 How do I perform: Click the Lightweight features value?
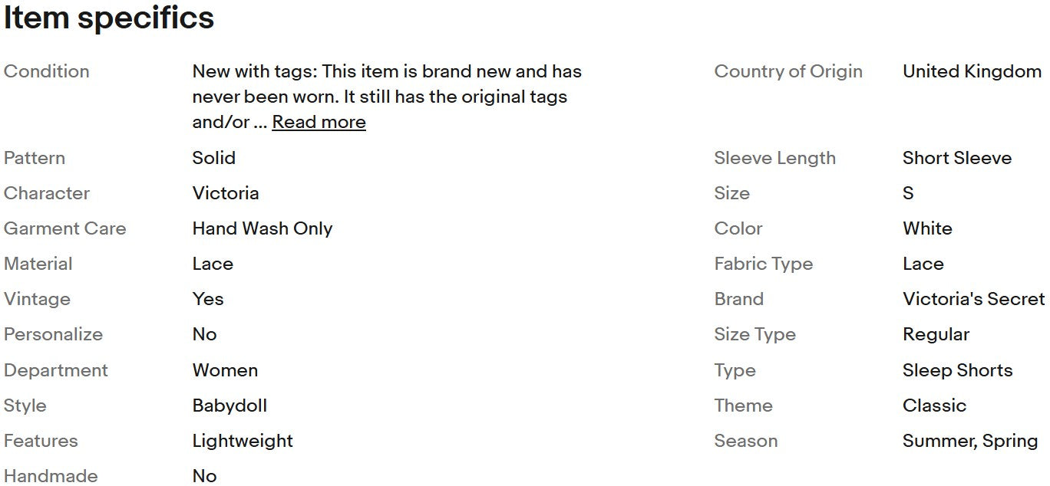243,441
